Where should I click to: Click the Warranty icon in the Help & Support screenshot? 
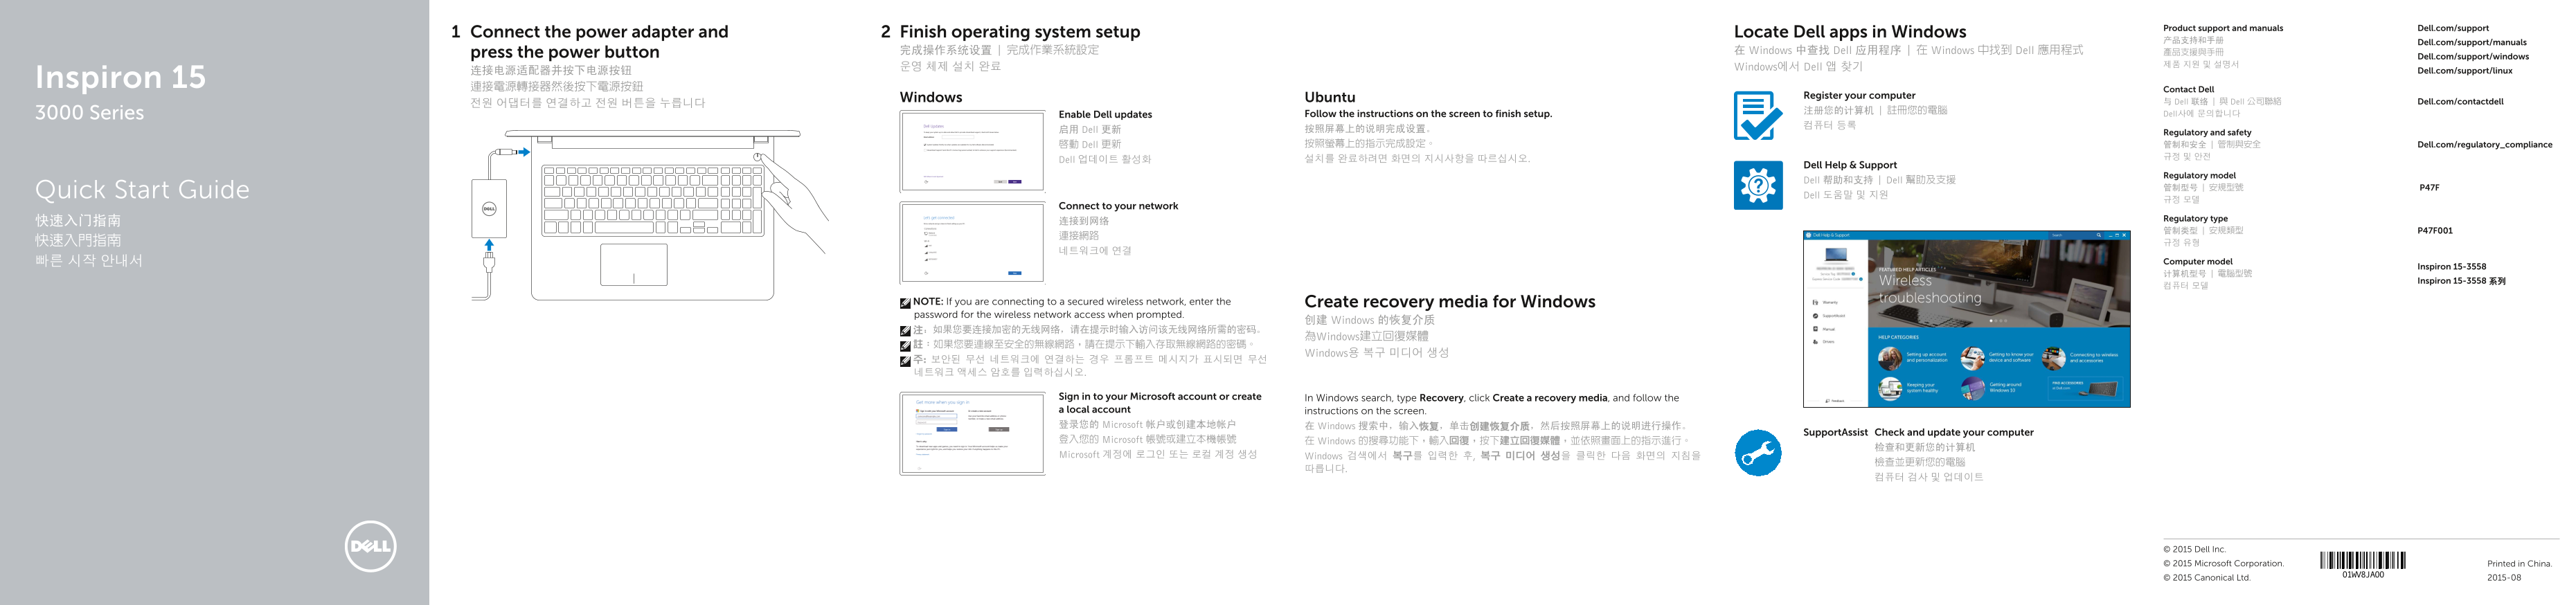[1816, 302]
